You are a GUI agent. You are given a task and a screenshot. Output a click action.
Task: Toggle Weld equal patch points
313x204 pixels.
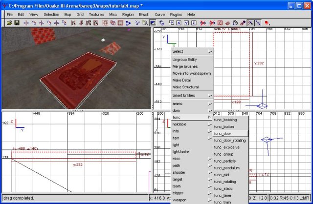250,23
